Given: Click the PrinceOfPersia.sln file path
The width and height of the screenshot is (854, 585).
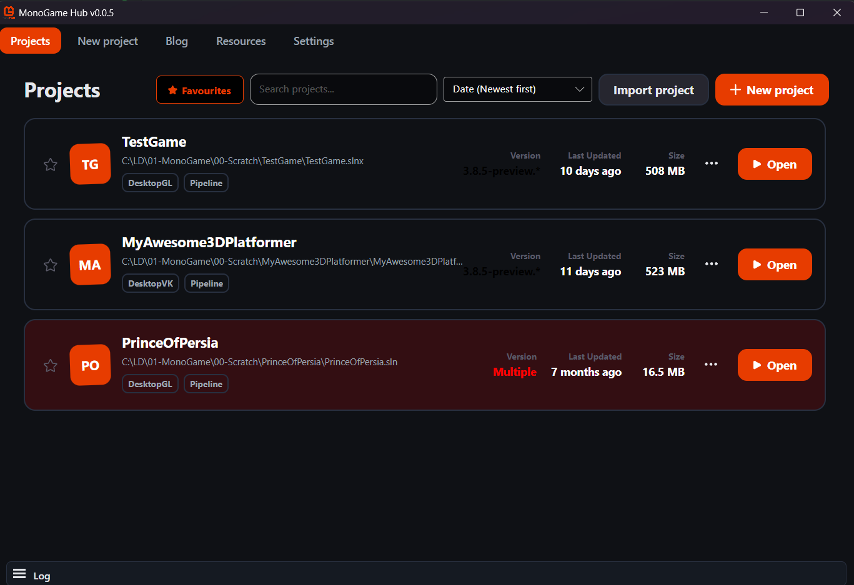Looking at the screenshot, I should coord(259,362).
